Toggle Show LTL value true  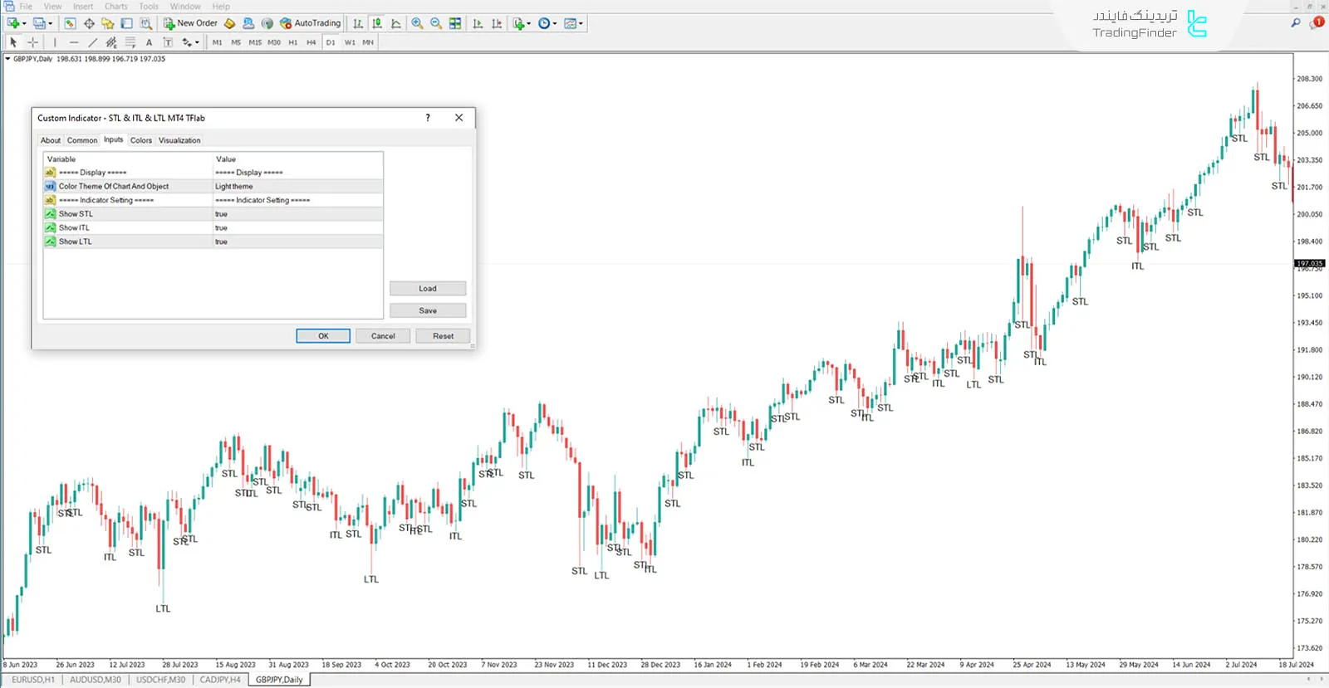[x=297, y=242]
